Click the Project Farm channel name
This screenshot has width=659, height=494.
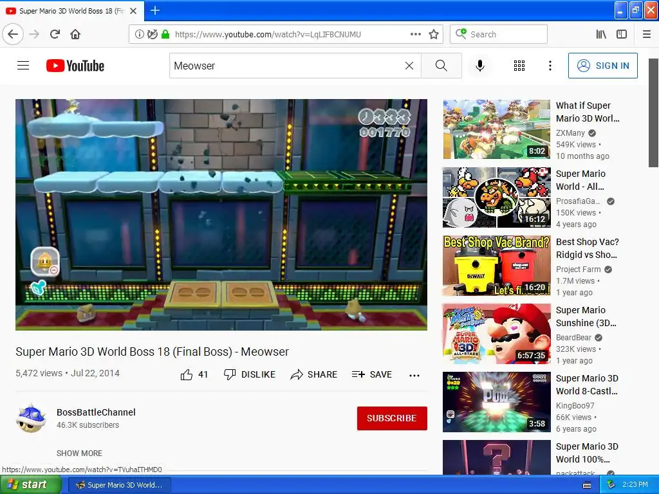(x=579, y=270)
